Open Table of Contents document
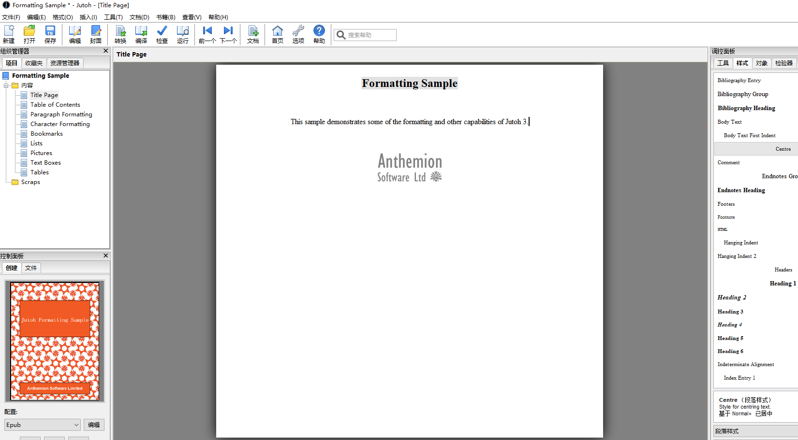Viewport: 798px width, 440px height. pyautogui.click(x=55, y=105)
